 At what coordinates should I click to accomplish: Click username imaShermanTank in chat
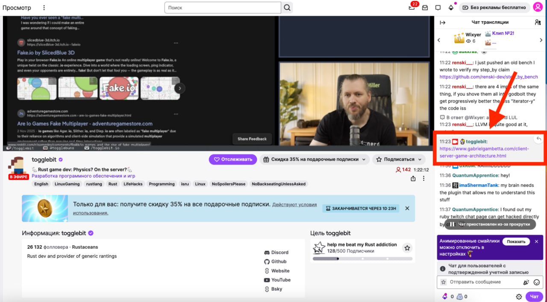click(479, 186)
